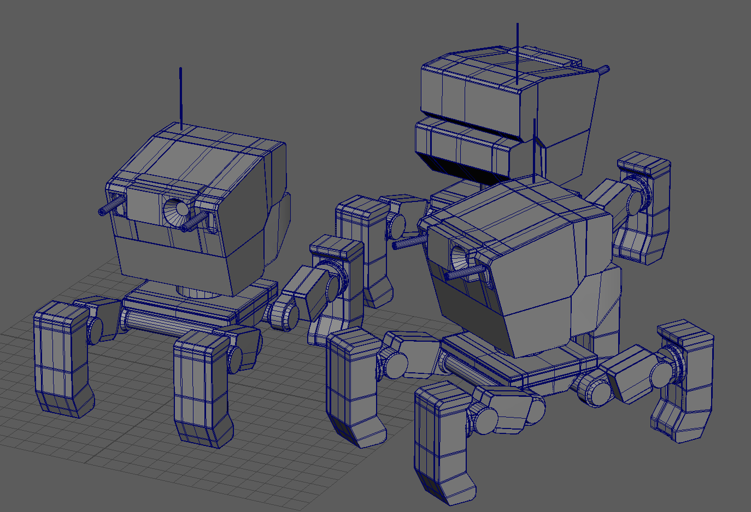Select the left robot's front-left foot
Image resolution: width=751 pixels, height=512 pixels.
point(63,359)
